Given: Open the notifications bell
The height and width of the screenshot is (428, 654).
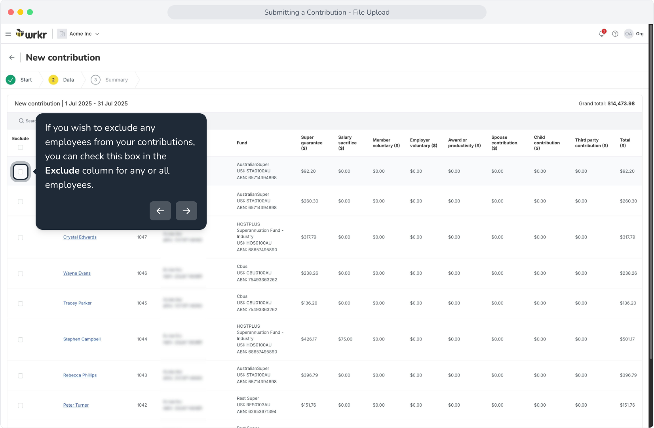Looking at the screenshot, I should (x=602, y=34).
